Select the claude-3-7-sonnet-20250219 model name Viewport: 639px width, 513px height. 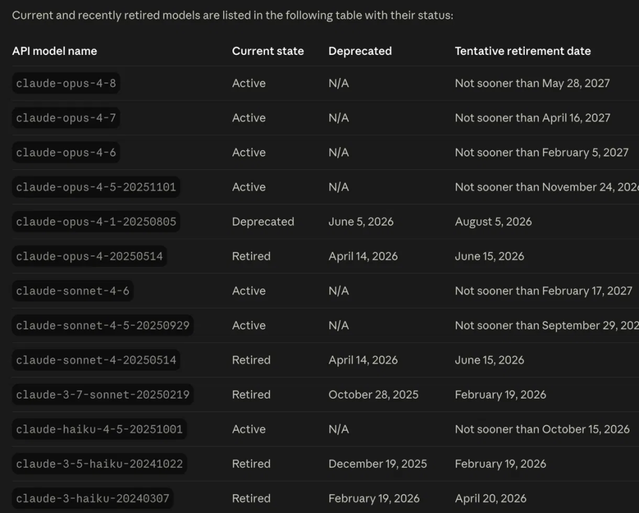103,395
